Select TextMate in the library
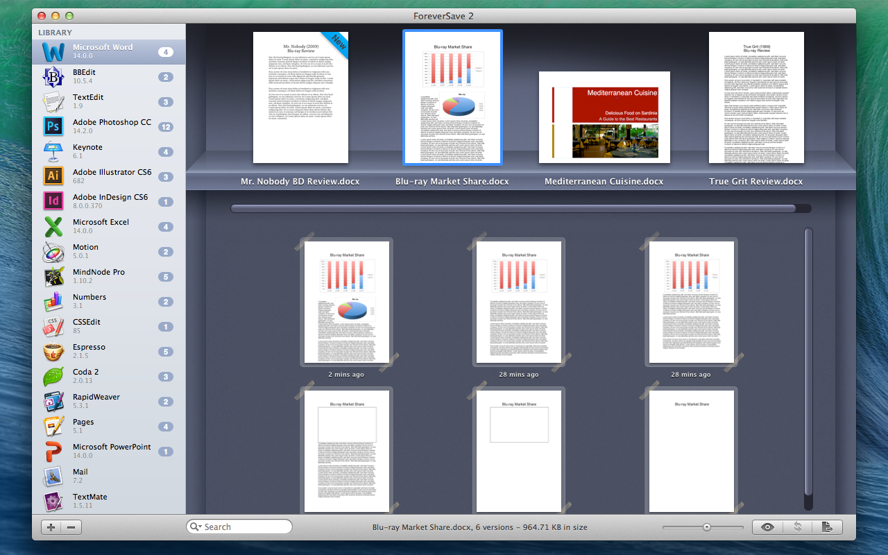 pos(109,501)
